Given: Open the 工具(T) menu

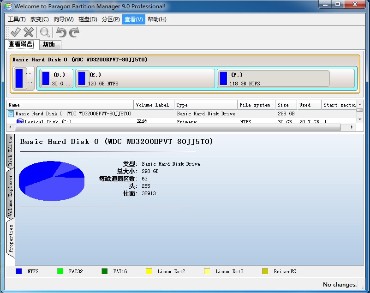Looking at the screenshot, I should [x=17, y=19].
